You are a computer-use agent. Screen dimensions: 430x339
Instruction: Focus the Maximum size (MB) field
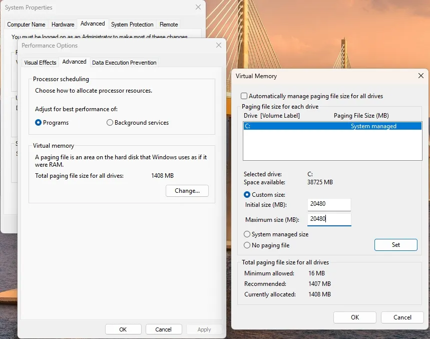tap(329, 219)
